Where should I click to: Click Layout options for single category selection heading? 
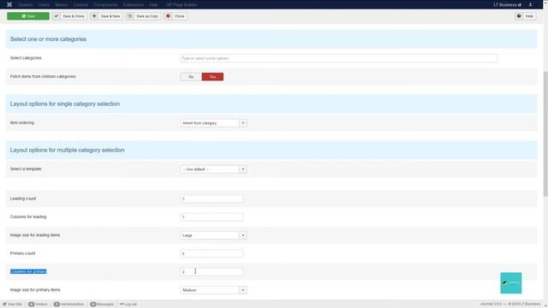coord(65,104)
